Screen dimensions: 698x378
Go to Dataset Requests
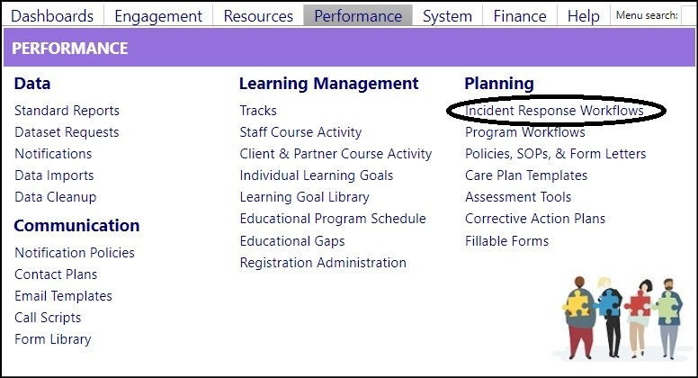[67, 132]
